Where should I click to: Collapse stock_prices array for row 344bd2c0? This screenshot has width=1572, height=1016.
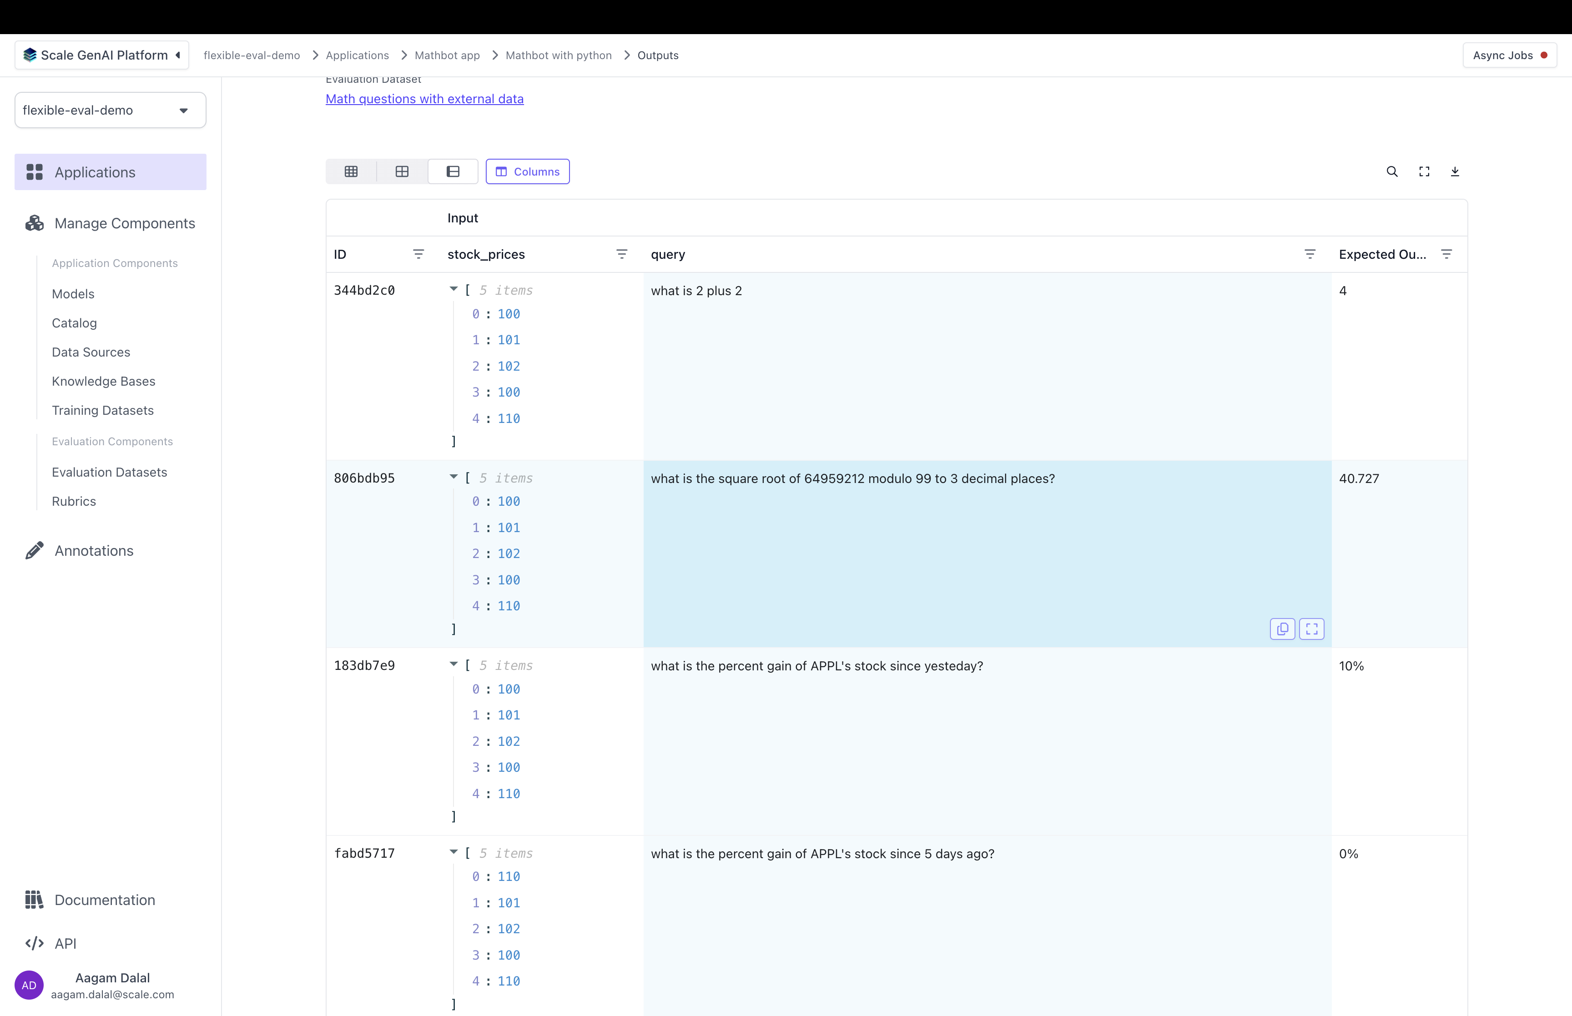click(454, 289)
